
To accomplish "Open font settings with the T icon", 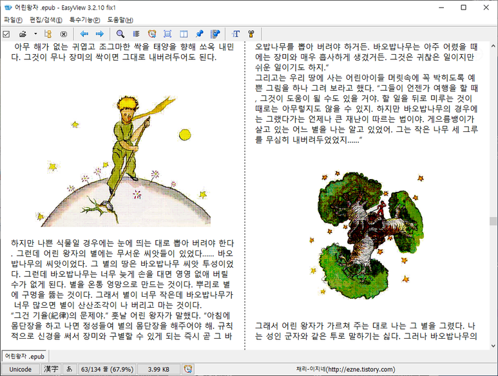I will pyautogui.click(x=236, y=33).
